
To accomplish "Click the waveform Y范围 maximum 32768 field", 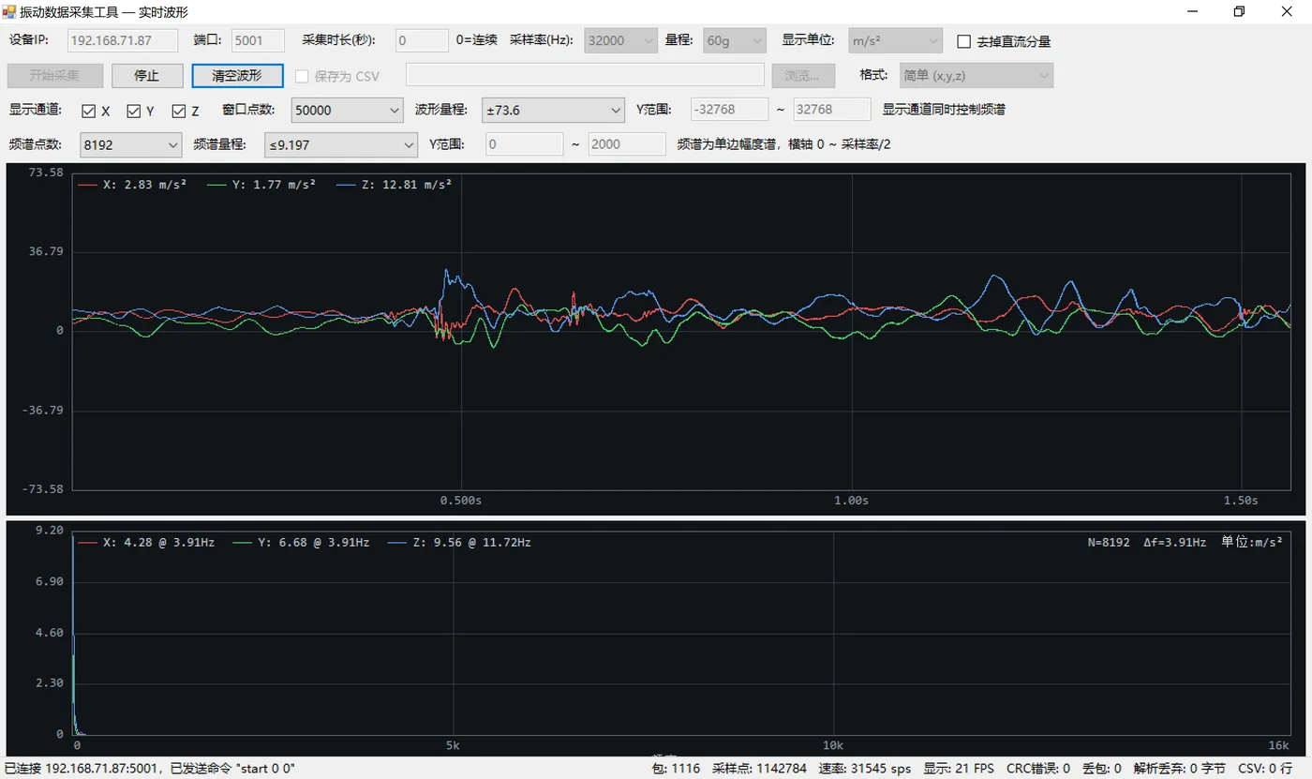I will (831, 110).
